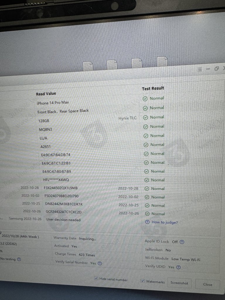Click the check icon in the MQ8N3 row
Screen dimensions: 225x300
click(146, 127)
